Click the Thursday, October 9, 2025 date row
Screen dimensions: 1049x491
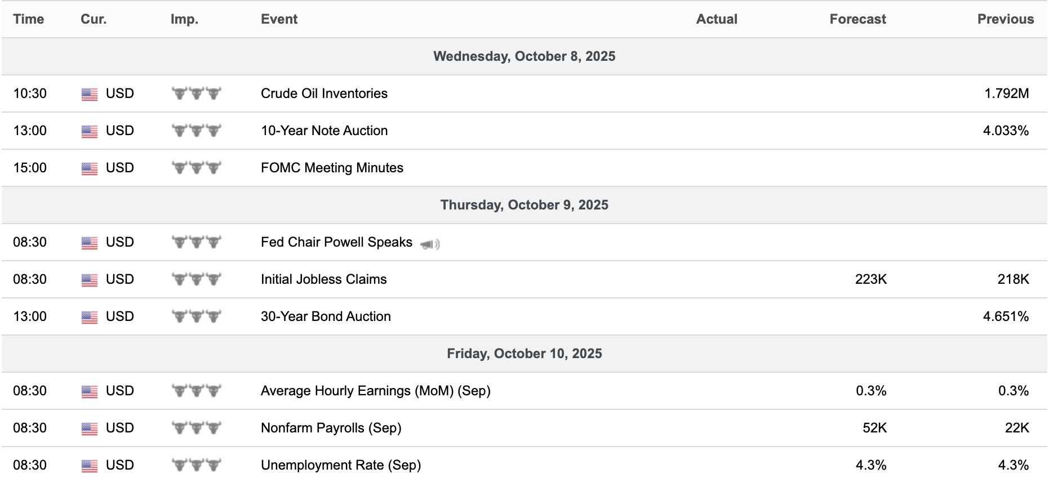click(x=524, y=205)
